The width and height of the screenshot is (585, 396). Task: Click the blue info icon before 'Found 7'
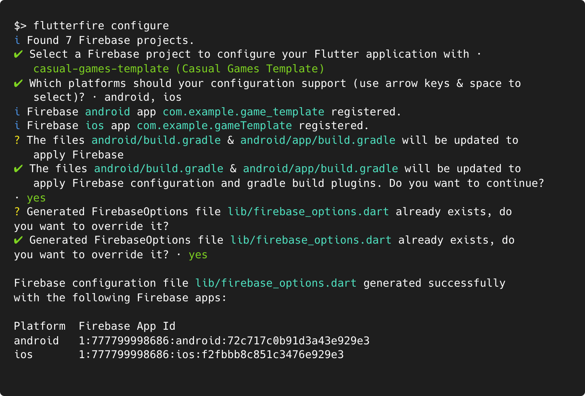tap(17, 40)
